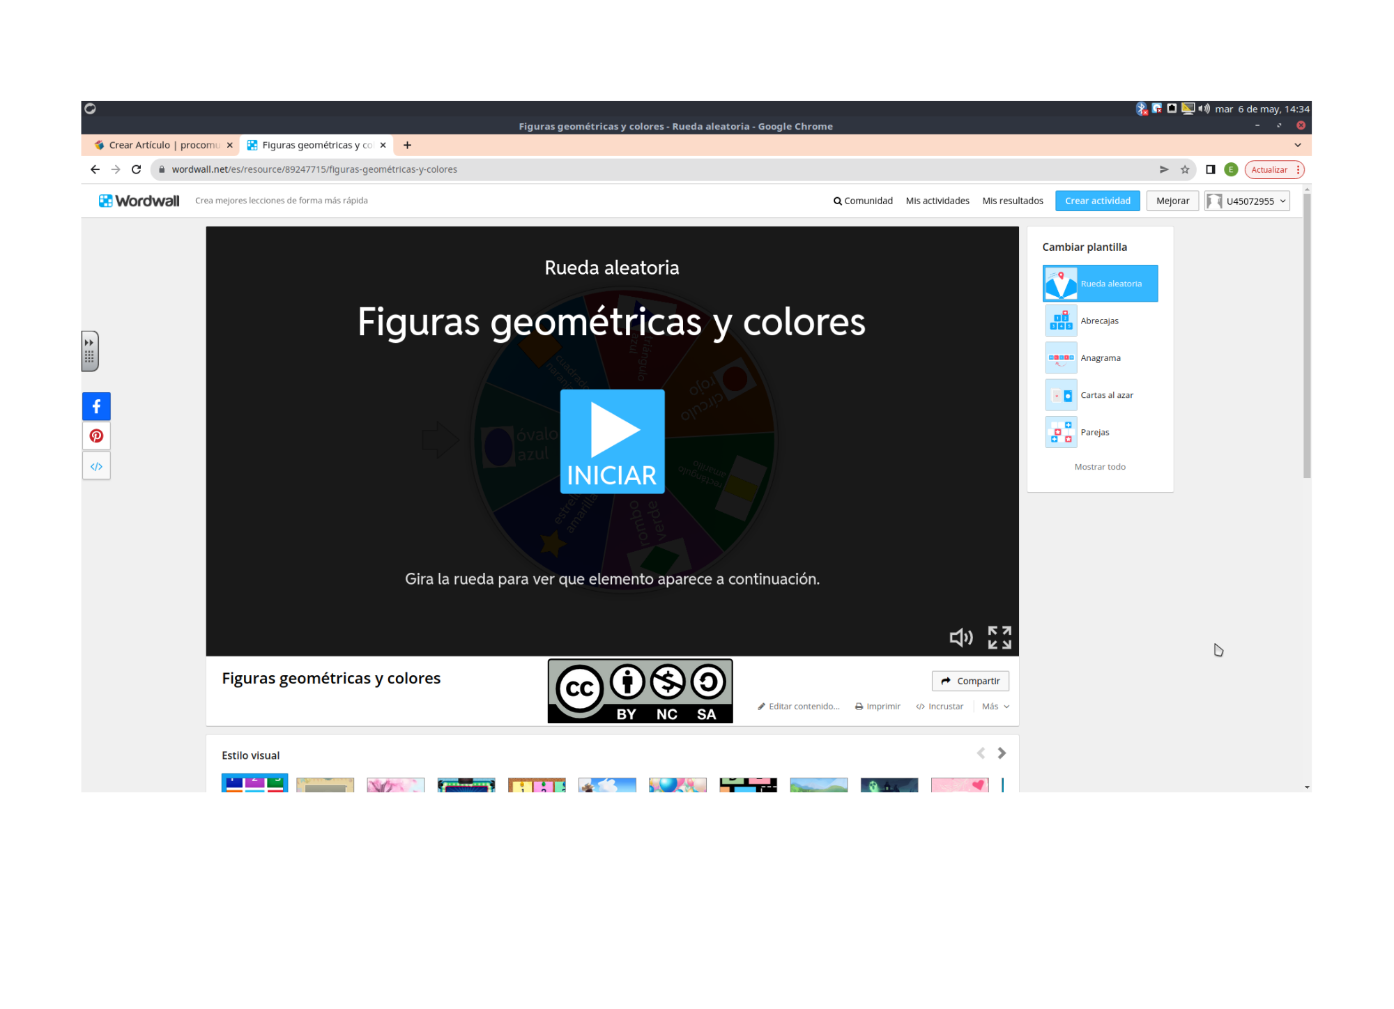Click the Compartir share button
1394x1009 pixels.
click(970, 681)
